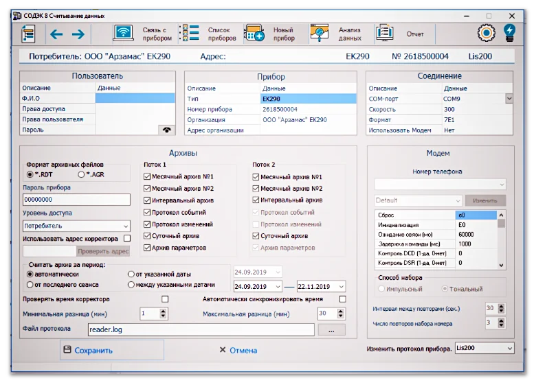The width and height of the screenshot is (536, 387).
Task: Open the COM-порт dropdown list
Action: [x=509, y=99]
